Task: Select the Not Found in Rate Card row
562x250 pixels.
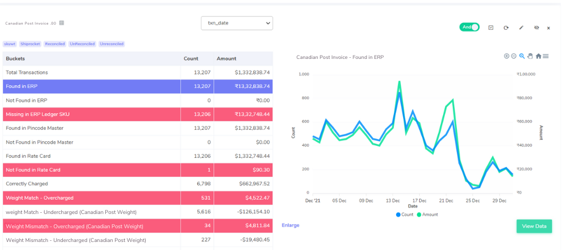Action: pos(138,170)
